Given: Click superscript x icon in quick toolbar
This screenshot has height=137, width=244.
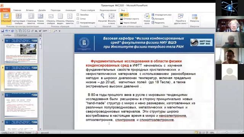Looking at the screenshot, I should pos(40,31).
